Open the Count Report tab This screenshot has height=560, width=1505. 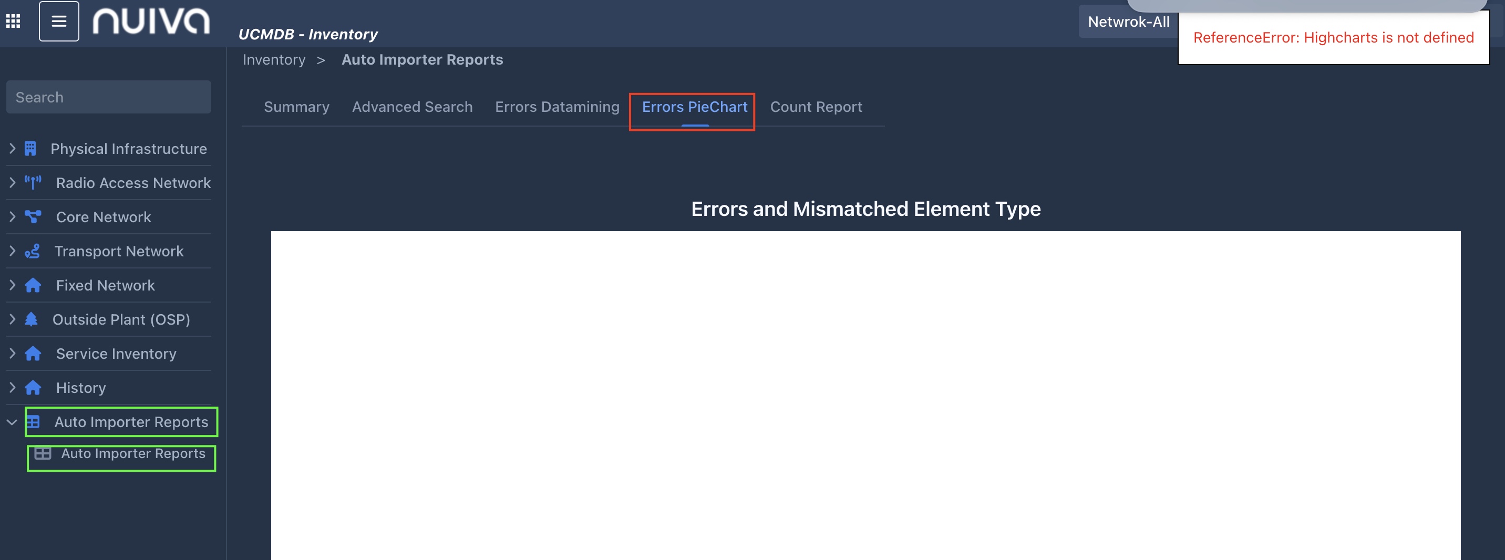816,107
